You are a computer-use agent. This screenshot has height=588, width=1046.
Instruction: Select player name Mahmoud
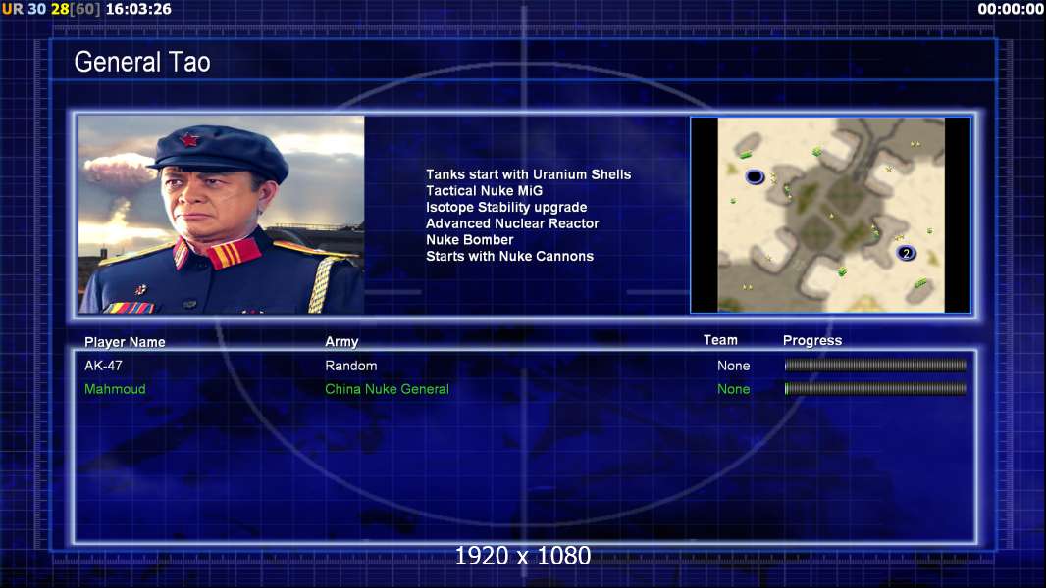pyautogui.click(x=115, y=389)
